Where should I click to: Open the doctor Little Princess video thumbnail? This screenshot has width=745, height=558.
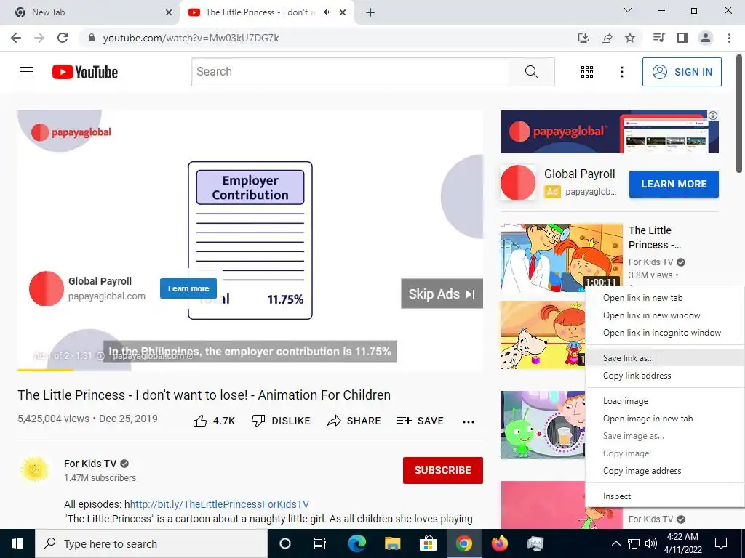tap(561, 258)
